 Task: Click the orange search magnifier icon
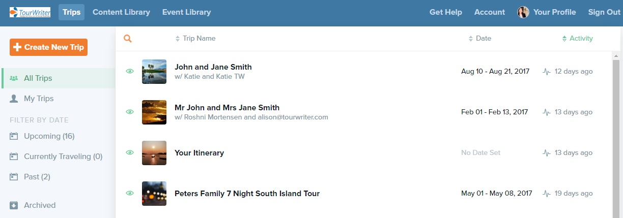(x=128, y=38)
